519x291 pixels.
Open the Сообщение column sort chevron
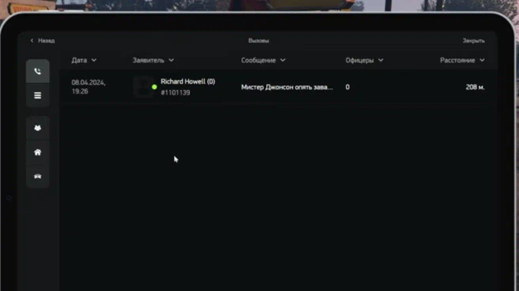pos(283,60)
